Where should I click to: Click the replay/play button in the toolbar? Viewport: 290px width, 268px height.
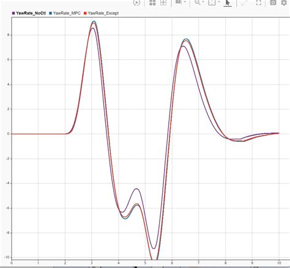[136, 2]
